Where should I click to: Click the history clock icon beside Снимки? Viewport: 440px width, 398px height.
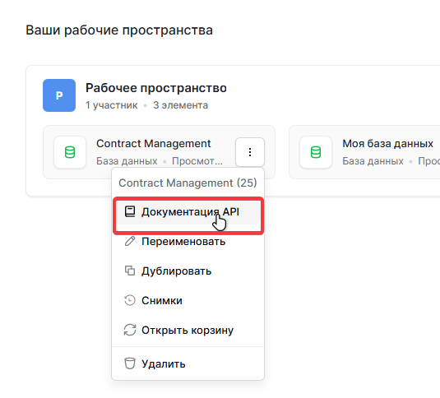tap(130, 300)
